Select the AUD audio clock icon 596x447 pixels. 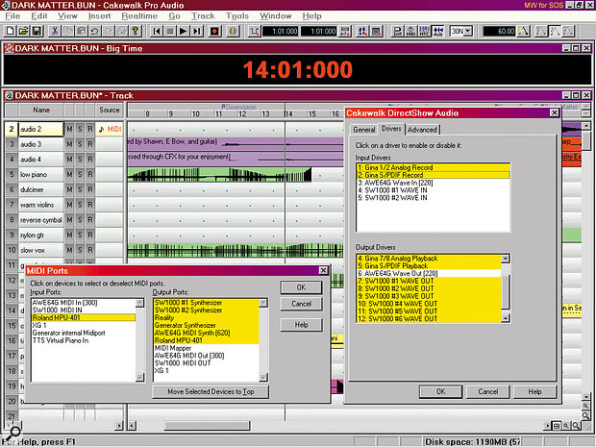pos(438,31)
